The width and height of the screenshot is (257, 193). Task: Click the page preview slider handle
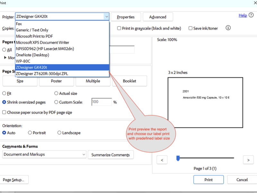(x=178, y=158)
